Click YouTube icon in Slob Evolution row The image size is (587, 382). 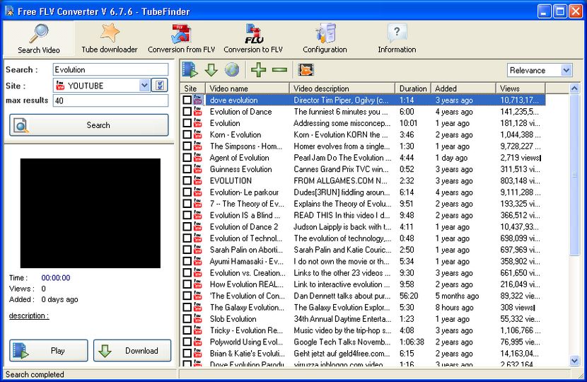pyautogui.click(x=197, y=319)
